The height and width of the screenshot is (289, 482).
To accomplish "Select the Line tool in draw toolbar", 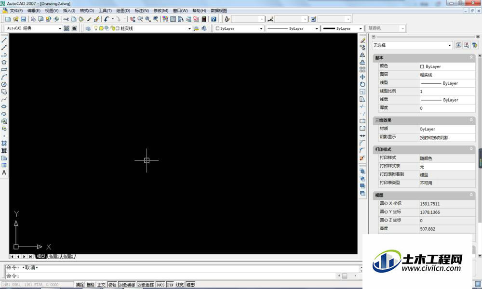I will pos(4,40).
